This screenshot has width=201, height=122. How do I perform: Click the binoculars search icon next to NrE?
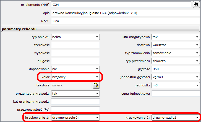tap(196, 5)
